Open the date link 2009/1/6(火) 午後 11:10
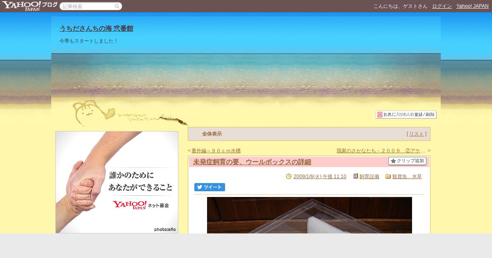Image resolution: width=492 pixels, height=258 pixels. [x=320, y=177]
